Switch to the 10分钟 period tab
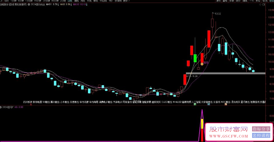This screenshot has height=142, width=274. point(29,1)
